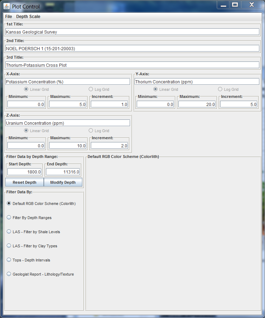
Task: Click the Z-Axis Minimum value field
Action: point(26,146)
